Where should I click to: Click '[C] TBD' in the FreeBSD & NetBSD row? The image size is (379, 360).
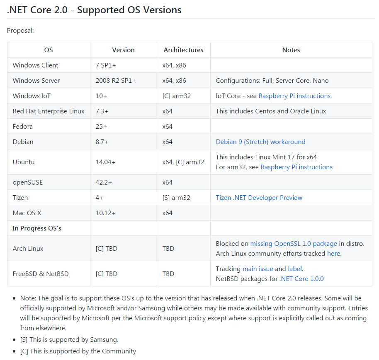point(106,274)
